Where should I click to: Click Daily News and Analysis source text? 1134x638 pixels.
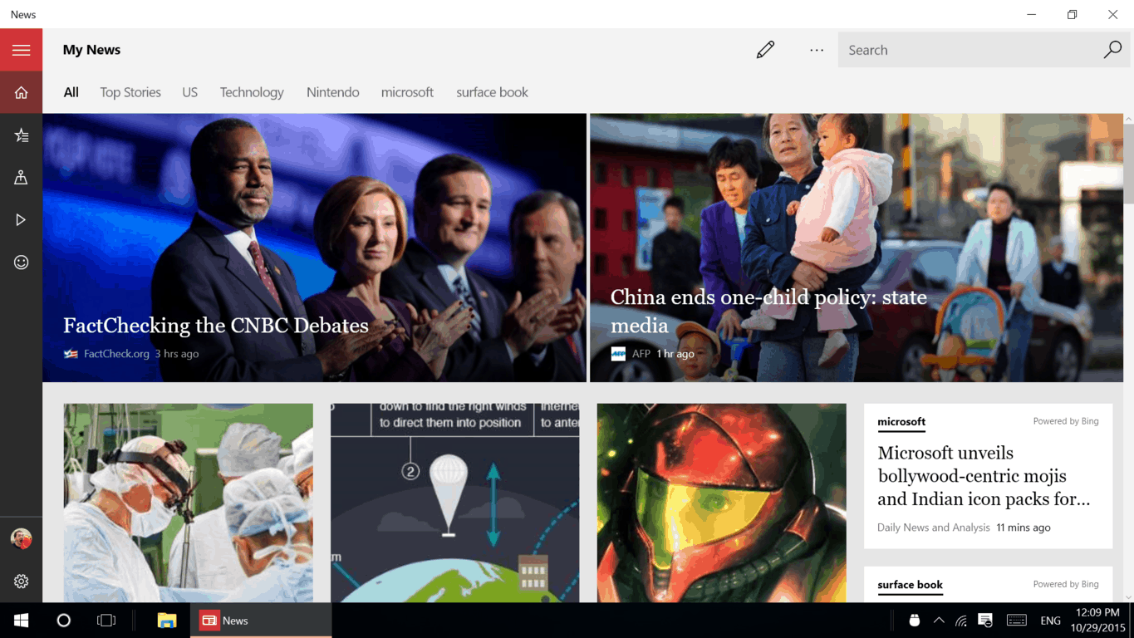click(934, 528)
